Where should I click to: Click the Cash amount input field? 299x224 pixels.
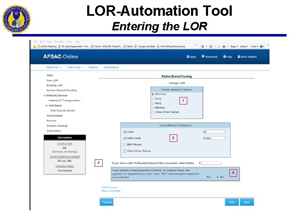click(214, 131)
